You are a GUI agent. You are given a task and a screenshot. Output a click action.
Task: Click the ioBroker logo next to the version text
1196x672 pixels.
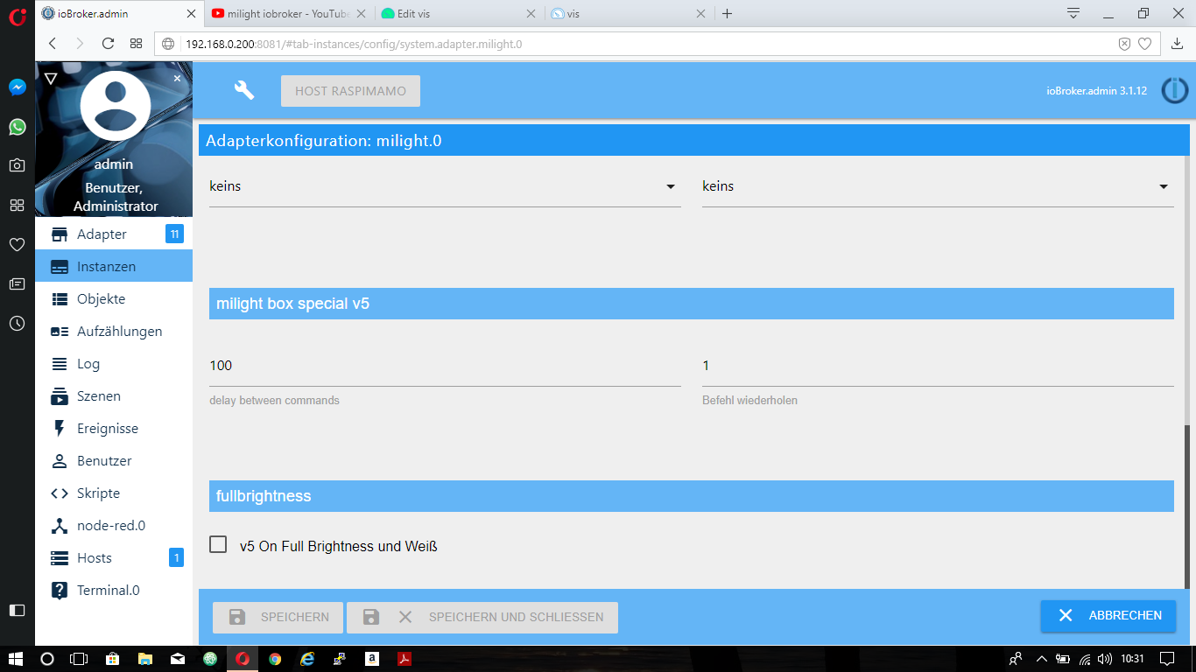1175,90
